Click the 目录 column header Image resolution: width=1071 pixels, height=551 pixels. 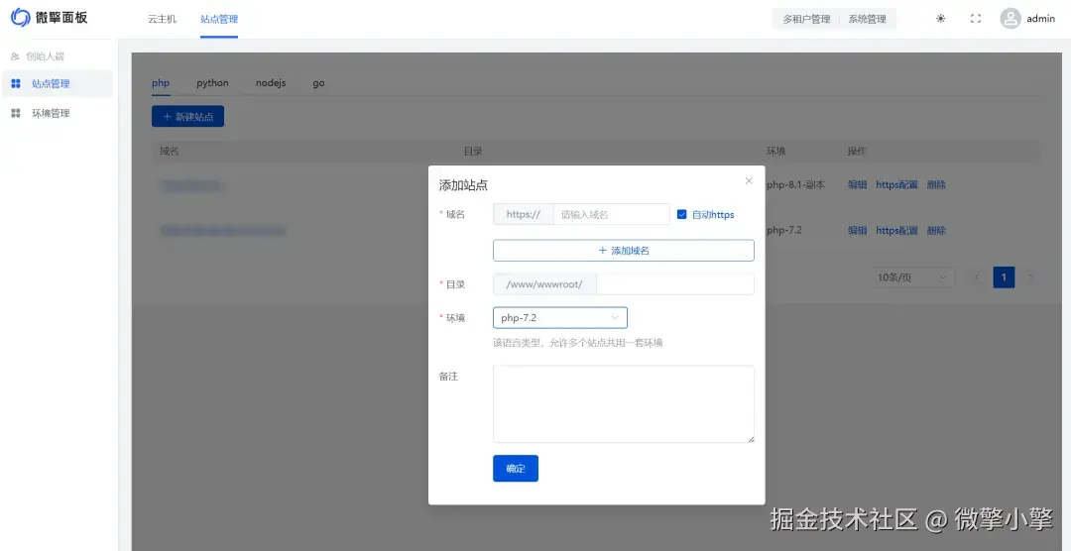(x=473, y=151)
